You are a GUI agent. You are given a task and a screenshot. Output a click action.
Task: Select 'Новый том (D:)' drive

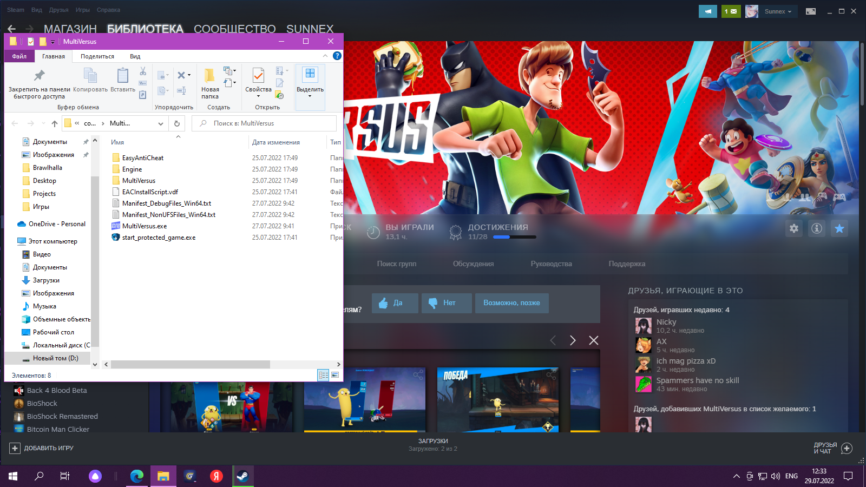55,358
